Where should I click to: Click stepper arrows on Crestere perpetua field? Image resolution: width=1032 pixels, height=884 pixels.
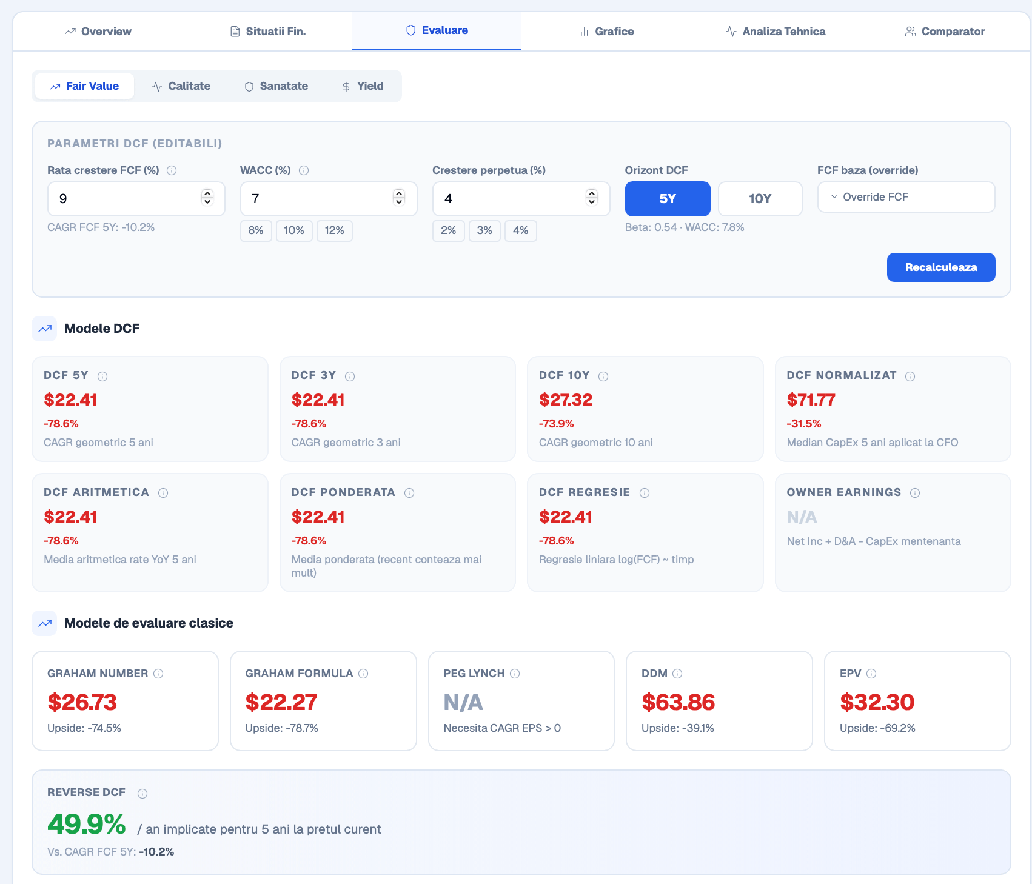(592, 198)
